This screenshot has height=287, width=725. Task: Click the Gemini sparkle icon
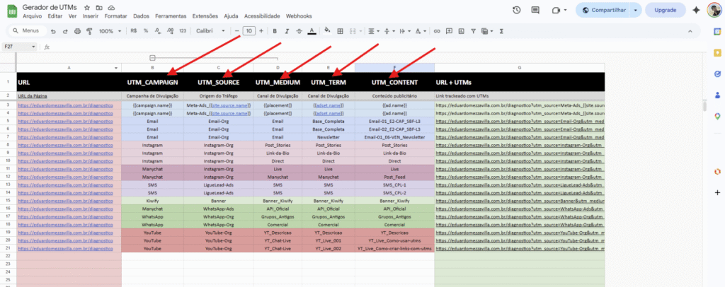pyautogui.click(x=696, y=10)
